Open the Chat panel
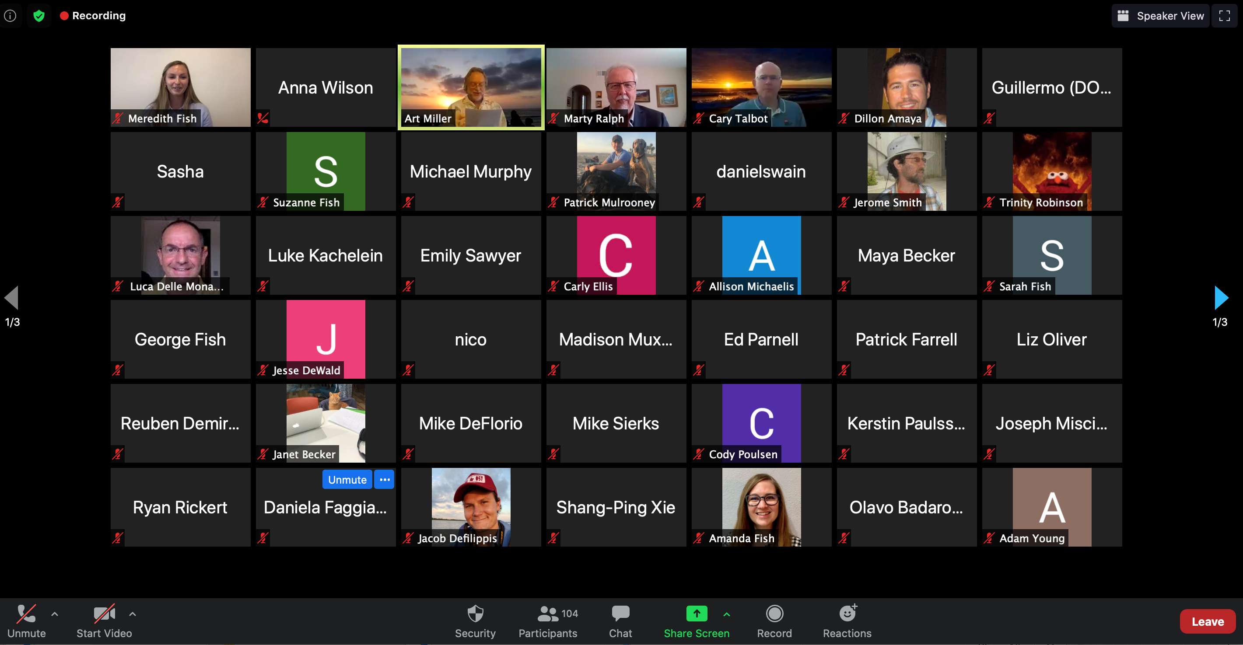 [620, 621]
